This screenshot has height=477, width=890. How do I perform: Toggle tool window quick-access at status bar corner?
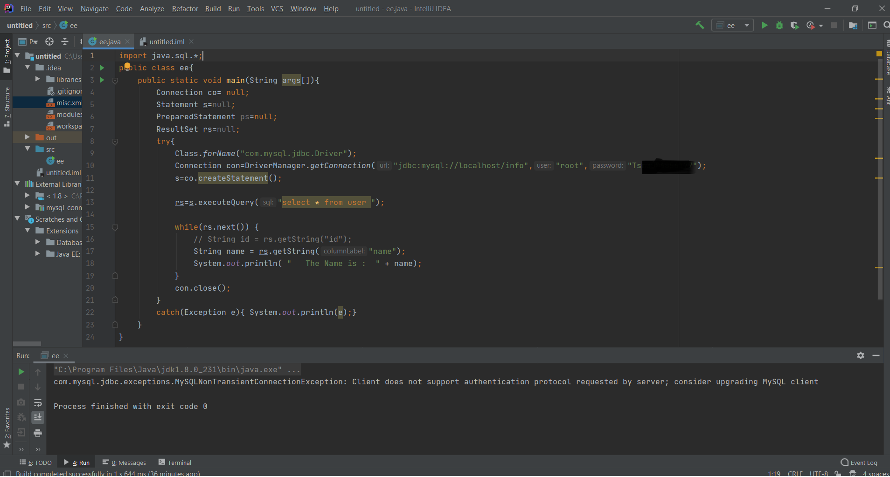coord(7,473)
